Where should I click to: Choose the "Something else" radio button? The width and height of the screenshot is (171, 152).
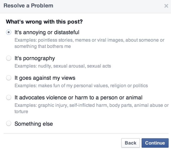tap(9, 124)
